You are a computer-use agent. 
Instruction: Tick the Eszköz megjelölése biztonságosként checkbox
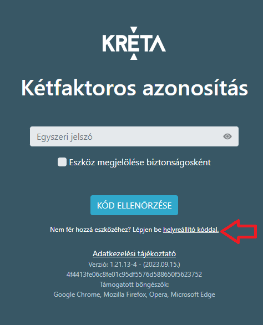(x=62, y=162)
